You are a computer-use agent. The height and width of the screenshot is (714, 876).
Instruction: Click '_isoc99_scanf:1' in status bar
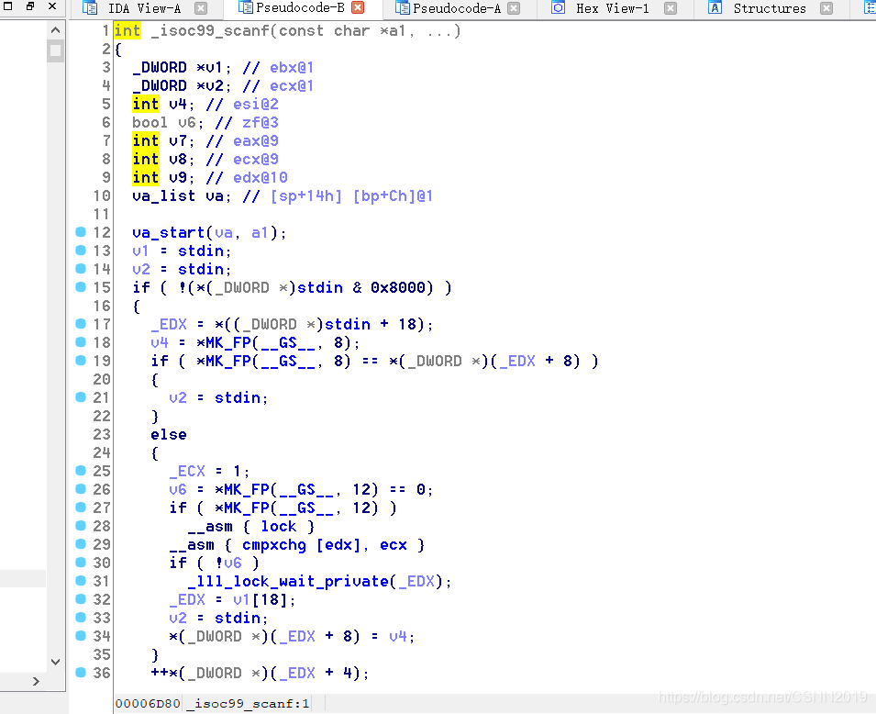(248, 703)
